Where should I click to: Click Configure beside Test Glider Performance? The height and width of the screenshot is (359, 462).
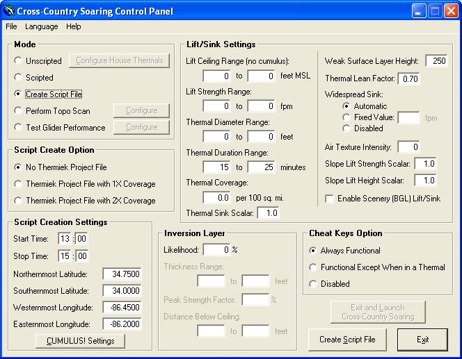142,127
